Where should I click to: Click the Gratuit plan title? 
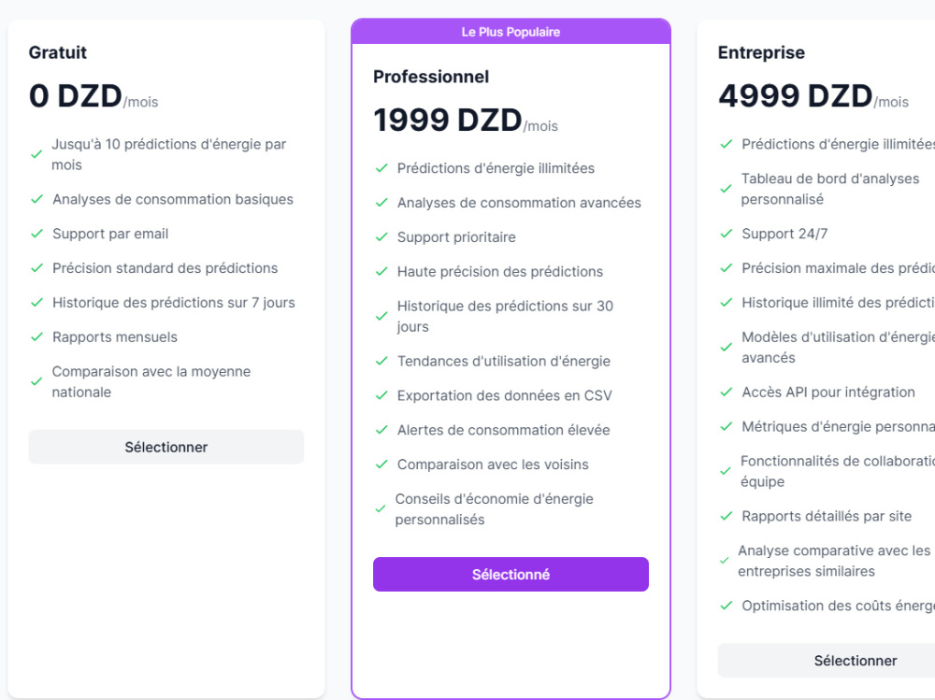58,52
